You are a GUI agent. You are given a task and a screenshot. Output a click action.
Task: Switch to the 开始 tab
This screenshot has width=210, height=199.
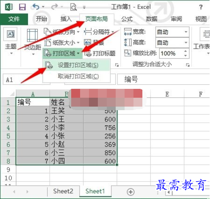(x=41, y=19)
